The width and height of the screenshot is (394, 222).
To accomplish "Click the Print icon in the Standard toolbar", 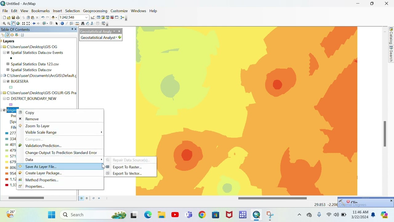I will [x=18, y=18].
